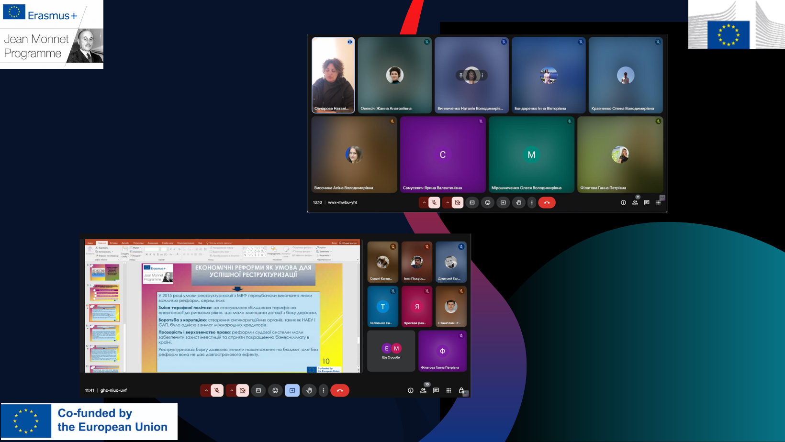Viewport: 785px width, 442px height.
Task: Click Создать слайд new slide button
Action: coord(125,252)
